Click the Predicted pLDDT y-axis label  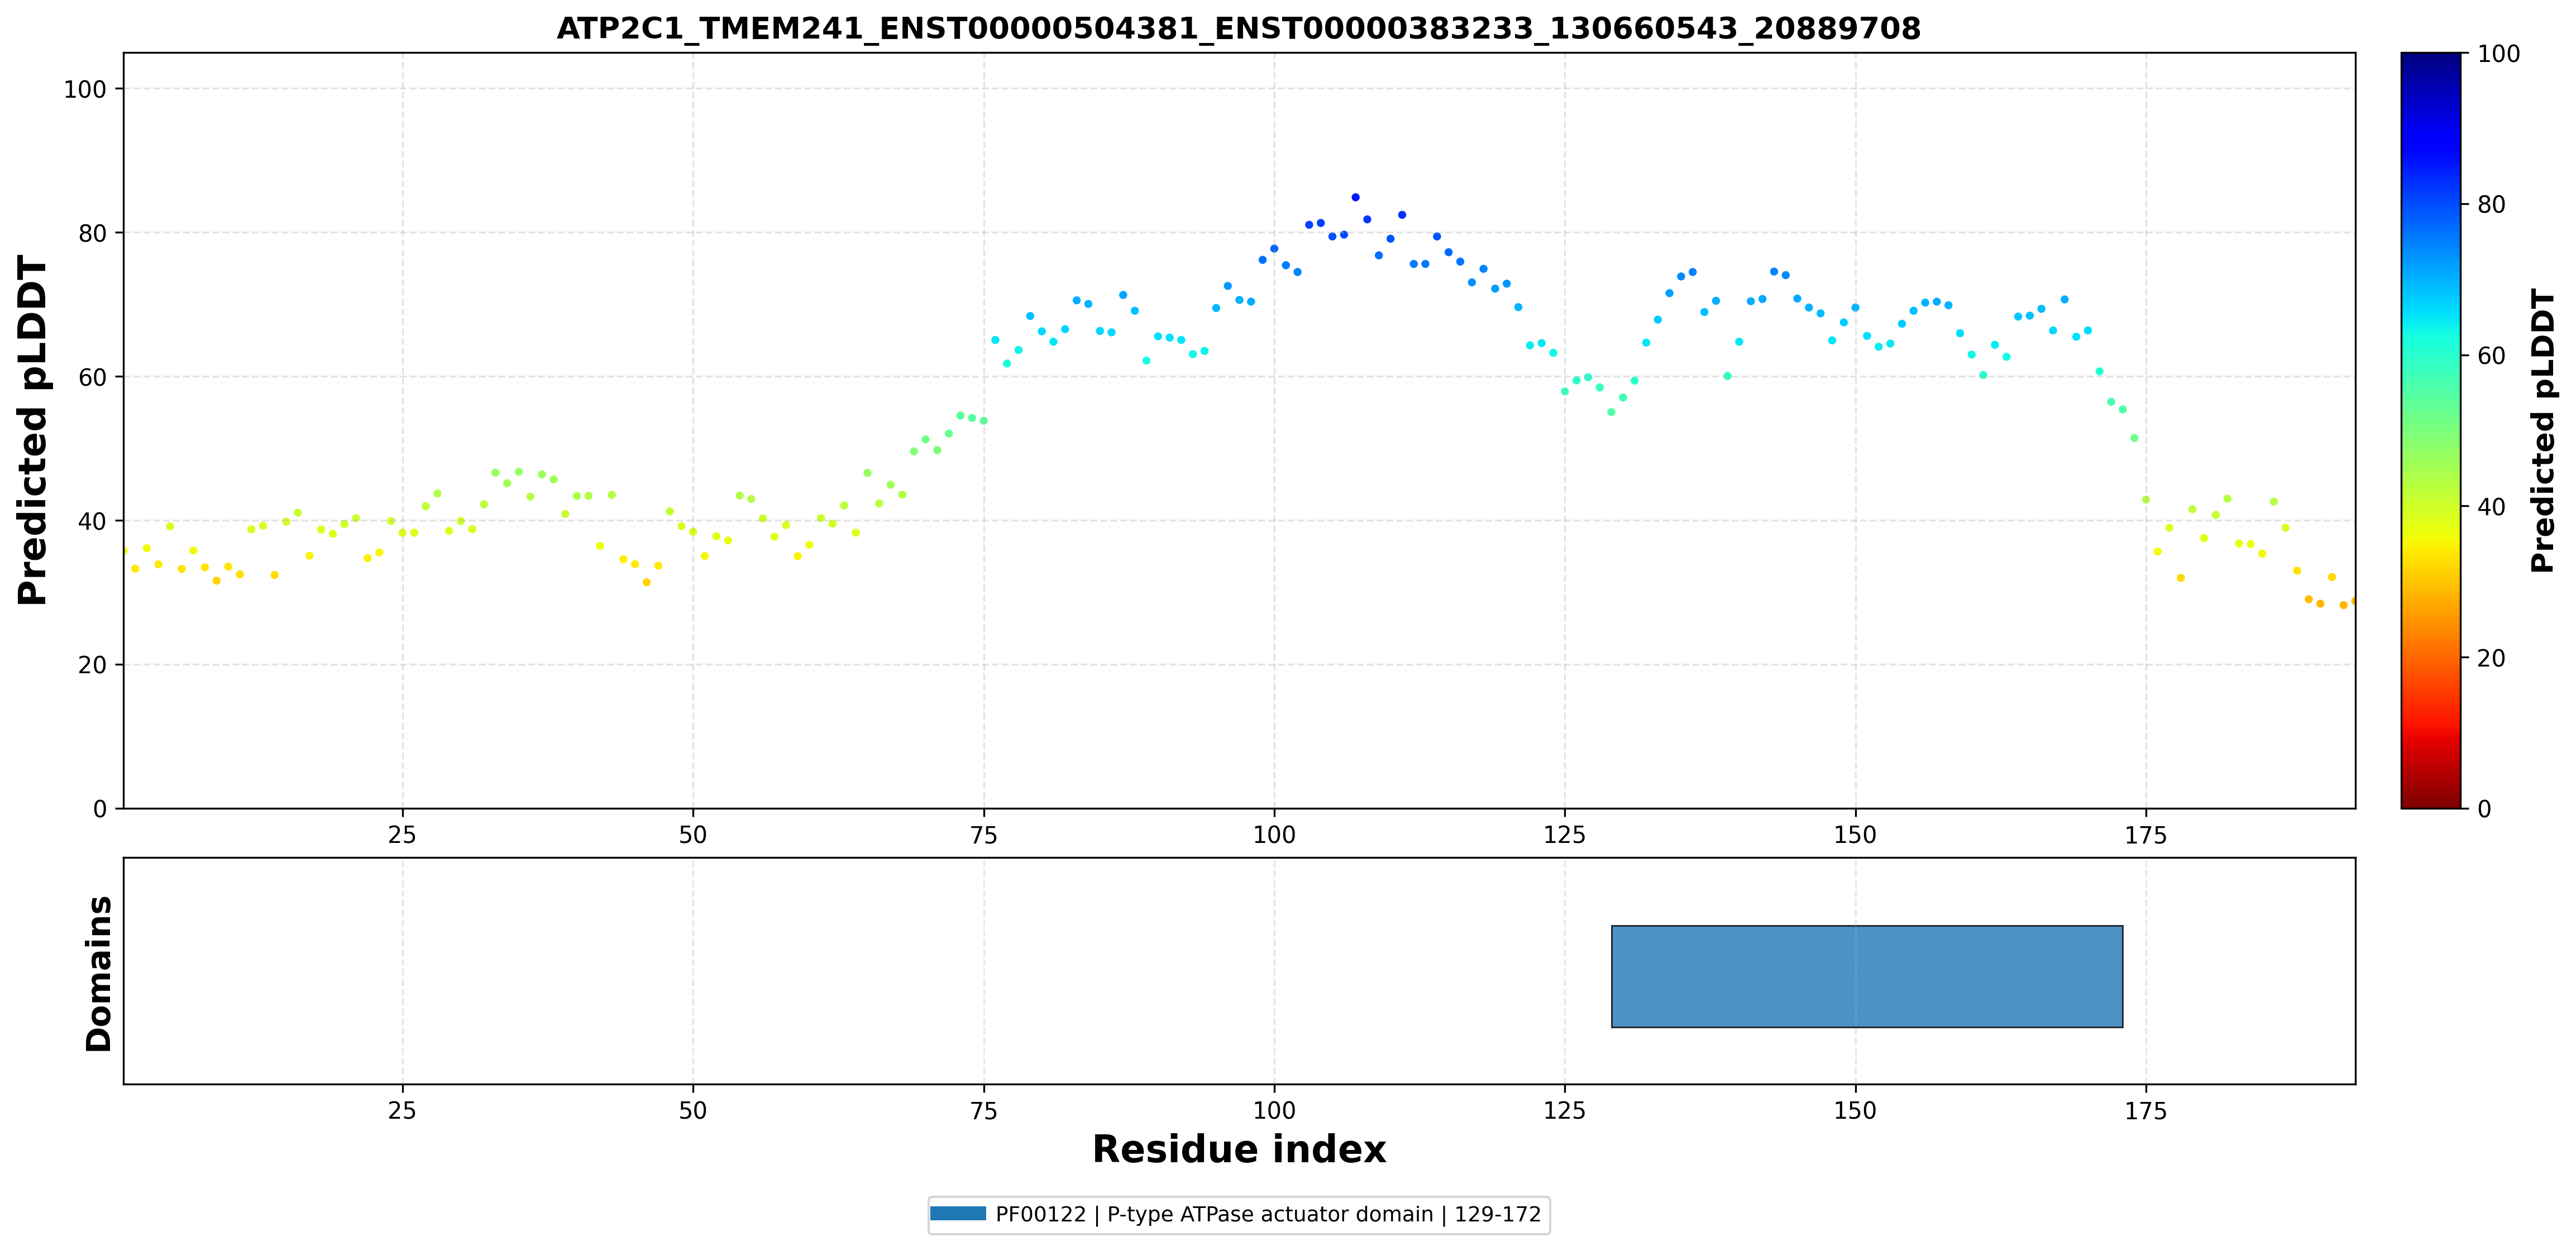click(32, 430)
